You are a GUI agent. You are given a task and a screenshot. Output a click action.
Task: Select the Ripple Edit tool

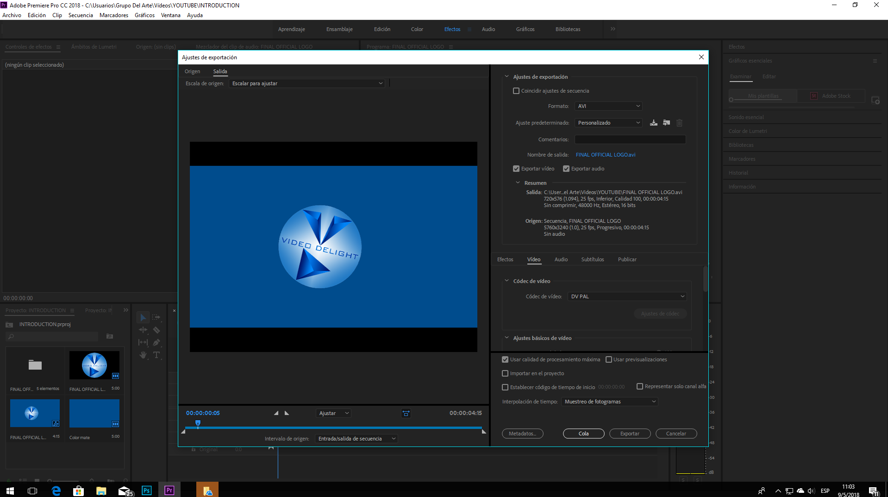pos(143,330)
